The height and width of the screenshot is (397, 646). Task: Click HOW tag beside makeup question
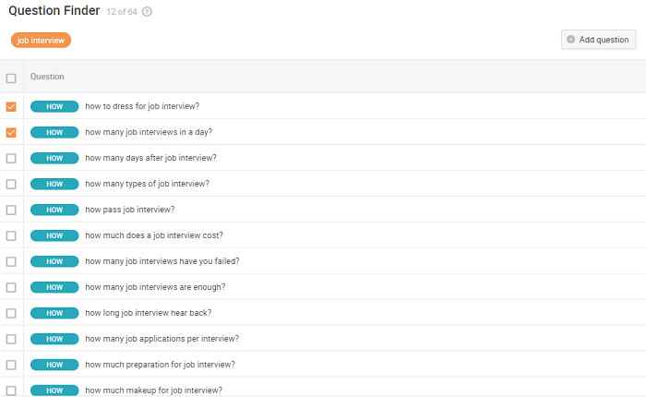(54, 391)
